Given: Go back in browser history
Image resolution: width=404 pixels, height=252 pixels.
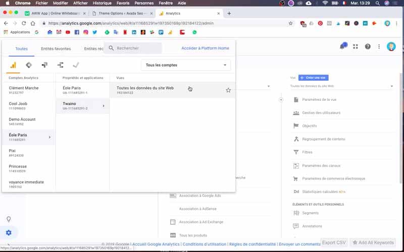Looking at the screenshot, I should point(6,23).
